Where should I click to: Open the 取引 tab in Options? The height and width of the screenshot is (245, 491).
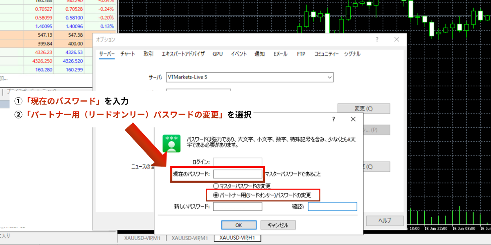pyautogui.click(x=149, y=54)
